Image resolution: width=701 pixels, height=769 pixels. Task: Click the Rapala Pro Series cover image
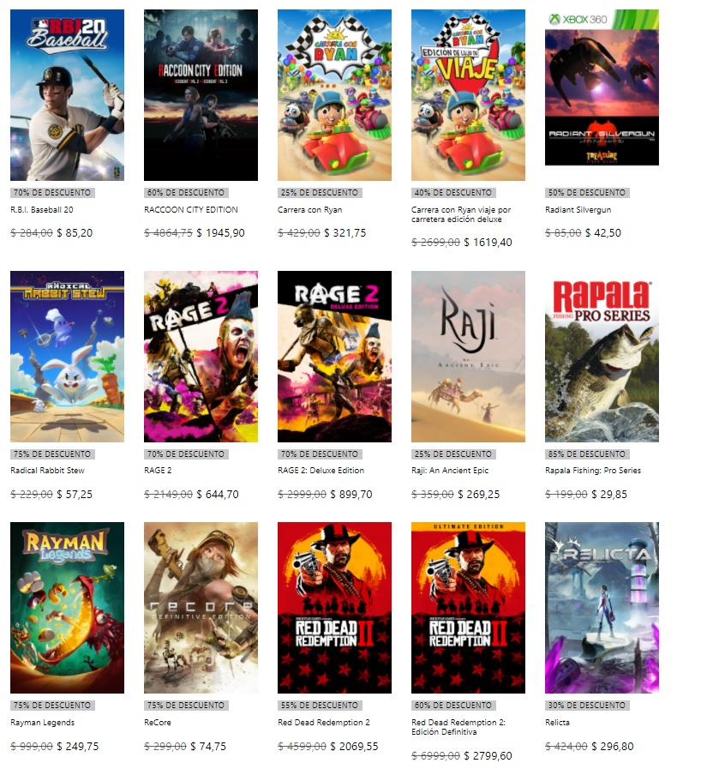pyautogui.click(x=602, y=357)
